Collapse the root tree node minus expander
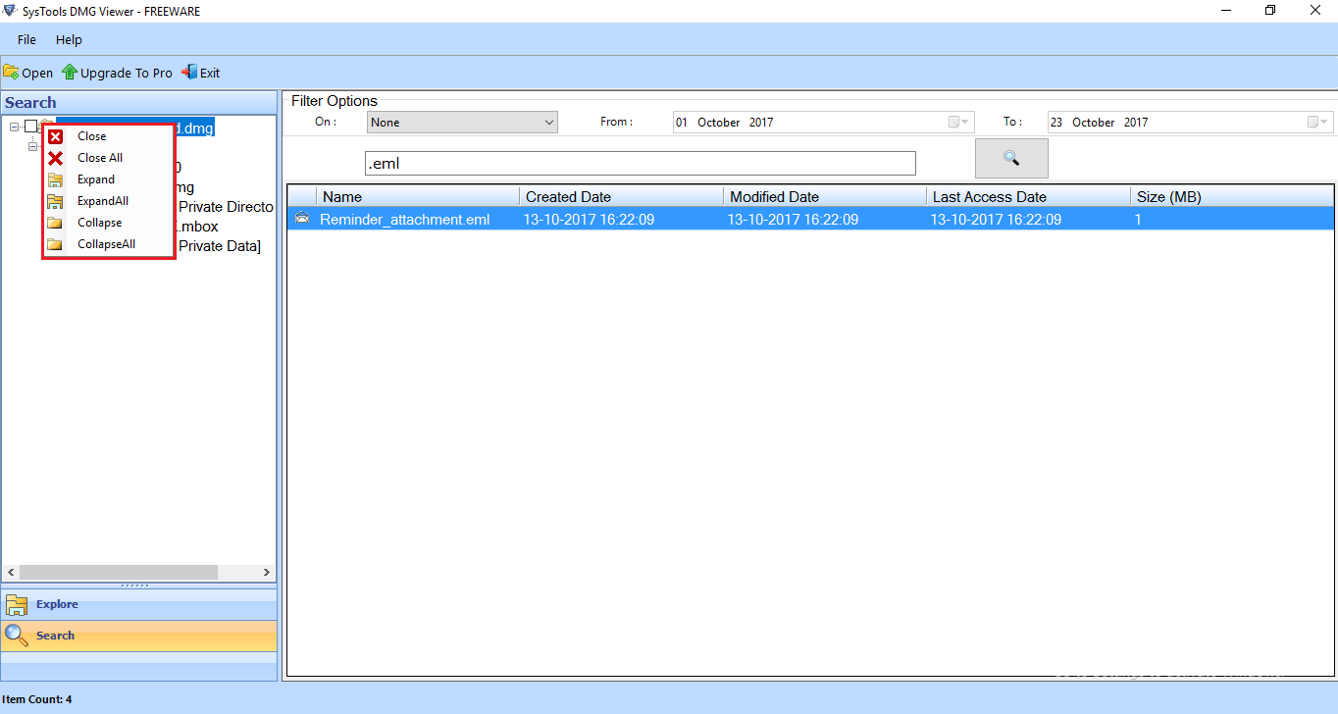 pyautogui.click(x=13, y=127)
